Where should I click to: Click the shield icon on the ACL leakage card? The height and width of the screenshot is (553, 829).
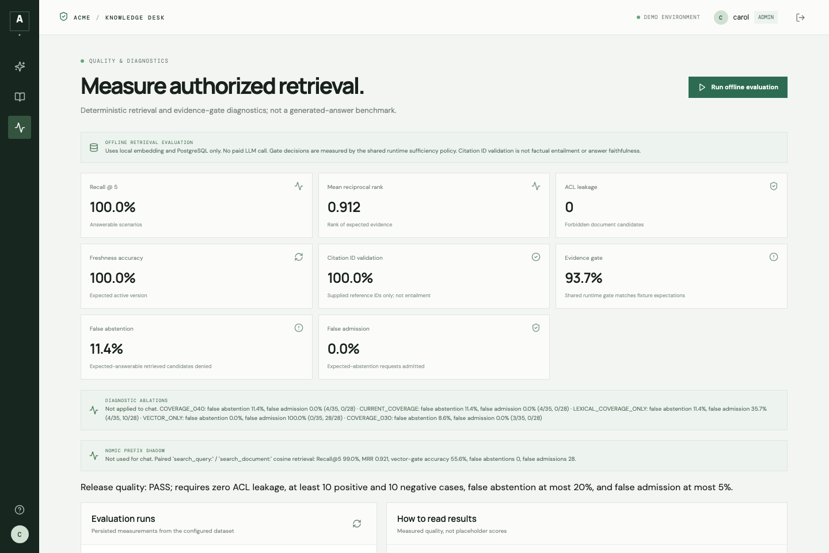(774, 186)
